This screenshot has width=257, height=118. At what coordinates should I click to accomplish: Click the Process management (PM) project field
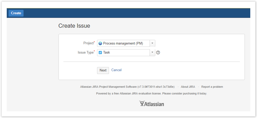point(123,43)
